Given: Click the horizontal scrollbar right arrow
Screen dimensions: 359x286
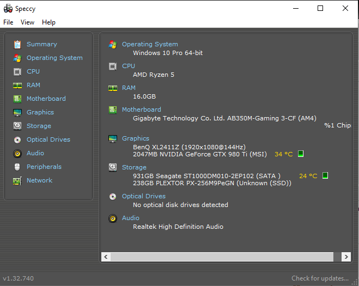Looking at the screenshot, I should click(345, 257).
